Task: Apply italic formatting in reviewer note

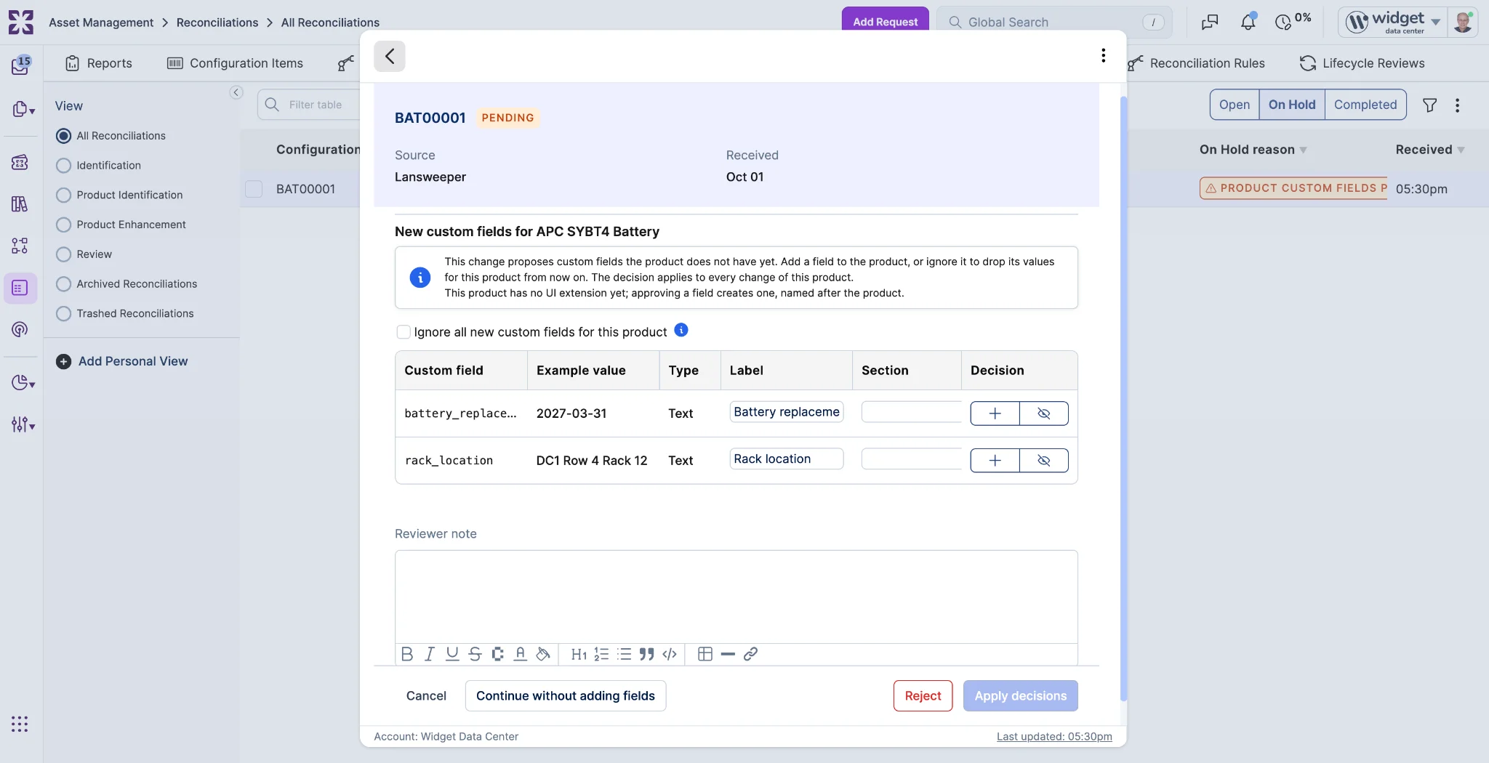Action: [x=429, y=654]
